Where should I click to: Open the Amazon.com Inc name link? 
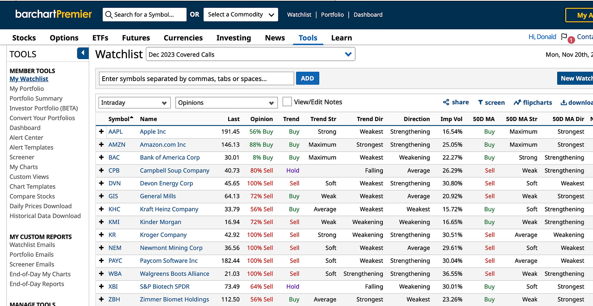(163, 145)
